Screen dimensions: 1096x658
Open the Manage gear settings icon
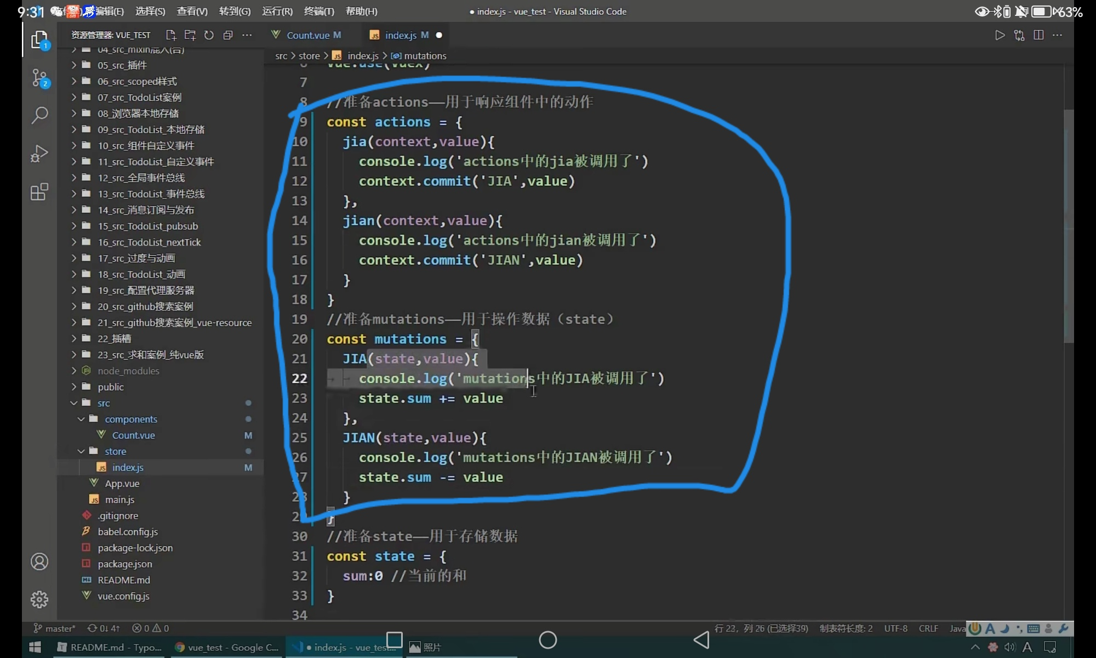(x=39, y=599)
